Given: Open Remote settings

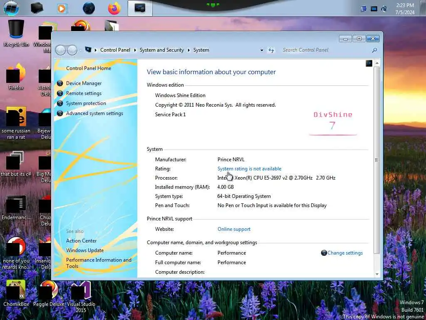Looking at the screenshot, I should (84, 93).
